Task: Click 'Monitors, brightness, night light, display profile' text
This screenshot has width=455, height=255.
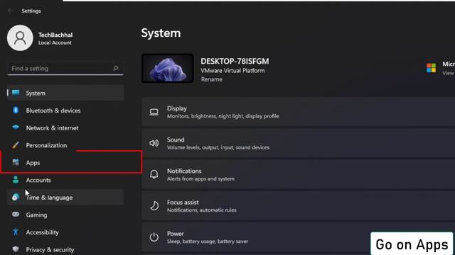Action: tap(223, 116)
